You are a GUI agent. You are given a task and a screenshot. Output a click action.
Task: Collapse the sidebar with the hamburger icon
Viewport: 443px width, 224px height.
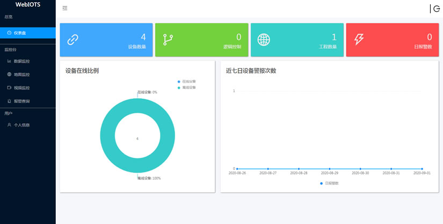65,8
